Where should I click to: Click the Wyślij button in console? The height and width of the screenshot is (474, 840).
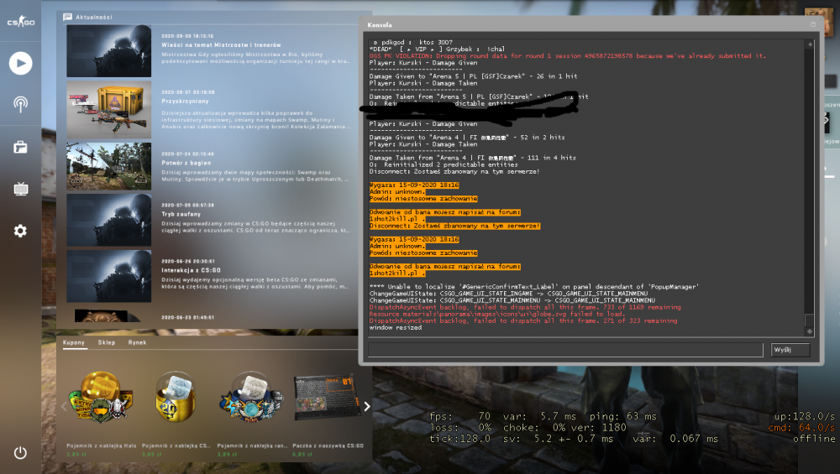[790, 350]
